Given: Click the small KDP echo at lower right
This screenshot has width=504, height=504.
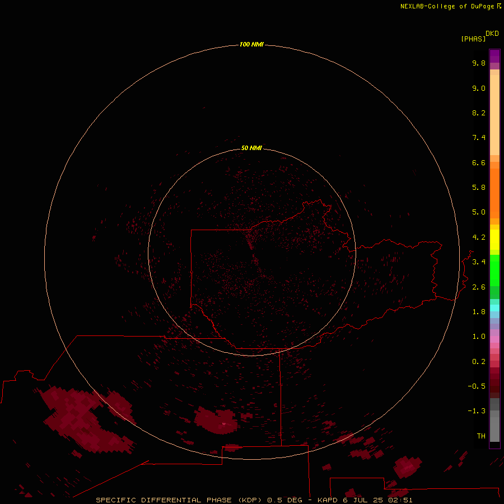Looking at the screenshot, I should (408, 466).
